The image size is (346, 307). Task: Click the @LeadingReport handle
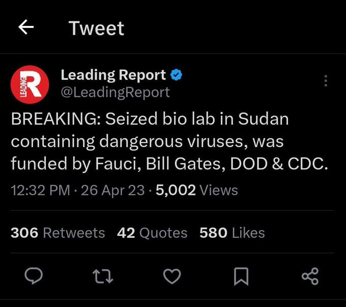[115, 92]
